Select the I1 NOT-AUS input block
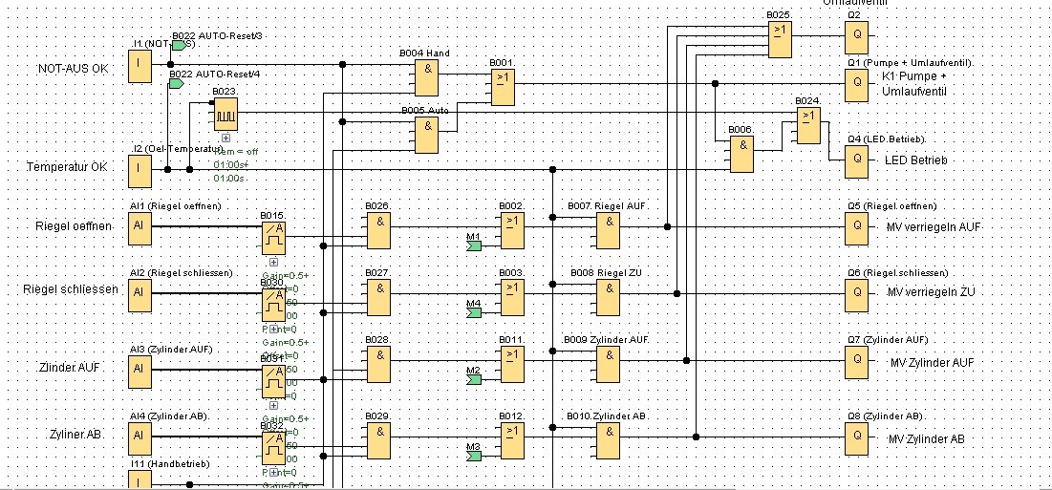The width and height of the screenshot is (1052, 490). click(140, 66)
